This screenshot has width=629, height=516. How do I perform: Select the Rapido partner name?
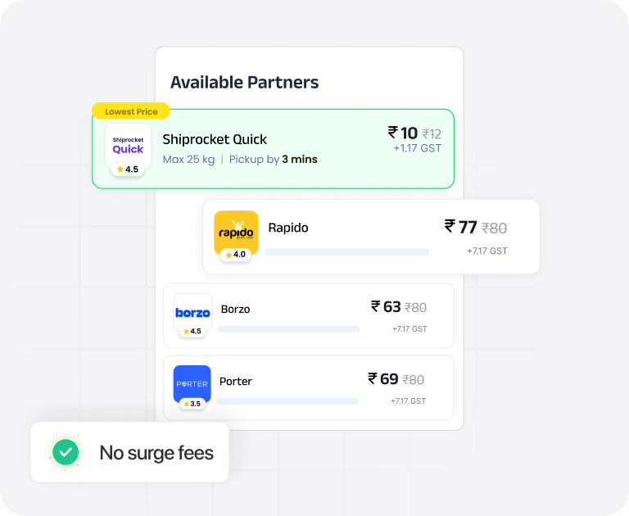click(288, 228)
